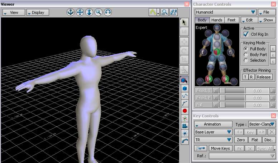
Task: Click the blue cube icon in side toolbar
Action: tap(184, 88)
